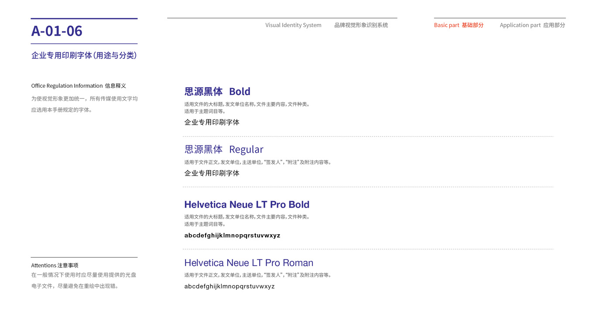The image size is (596, 335).
Task: Click 适用于主题词目等 under Helvetica Neue Bold
Action: (x=205, y=224)
